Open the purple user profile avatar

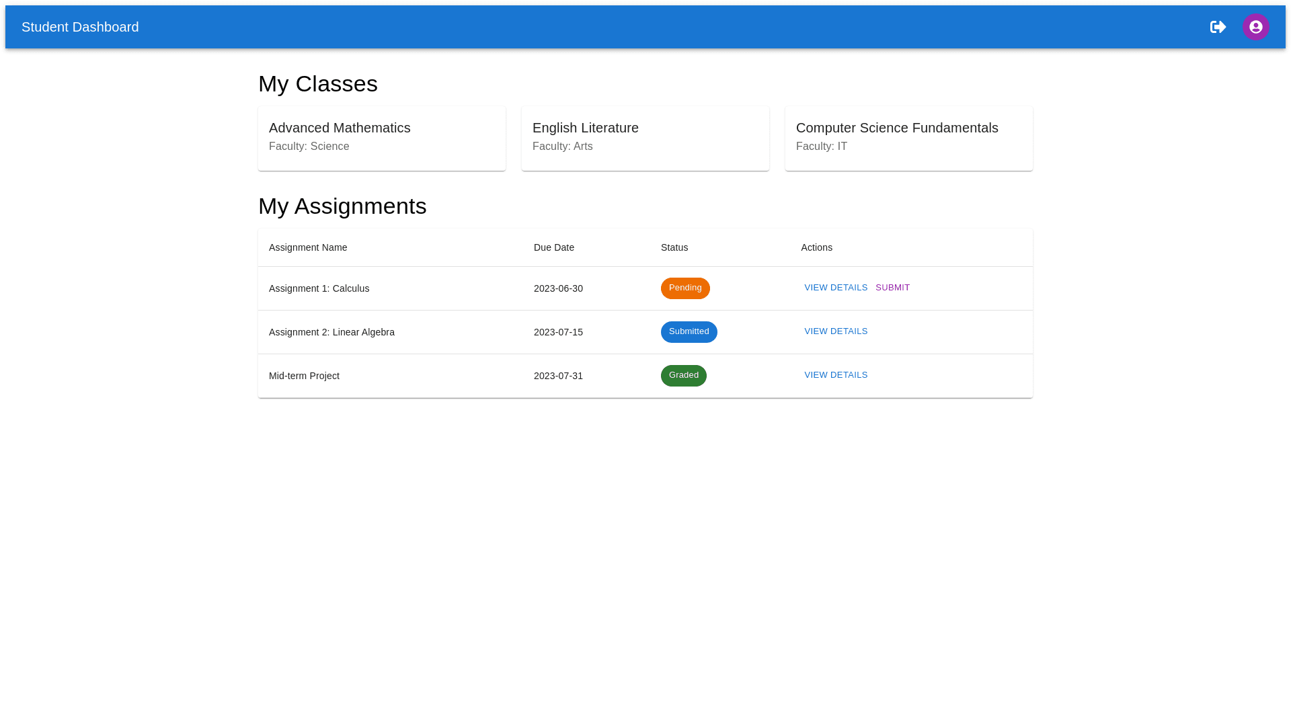click(1255, 27)
